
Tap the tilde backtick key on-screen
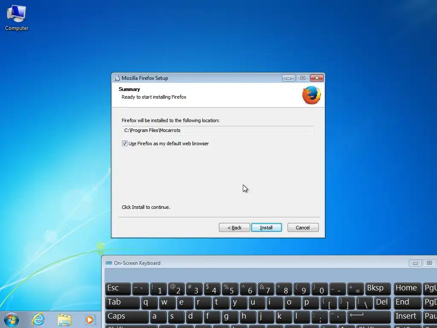coord(140,289)
